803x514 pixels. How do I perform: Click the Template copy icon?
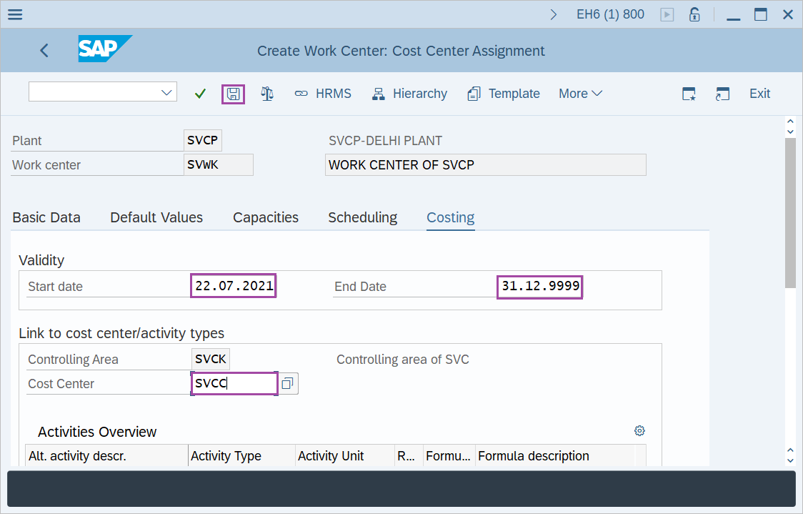pyautogui.click(x=473, y=93)
